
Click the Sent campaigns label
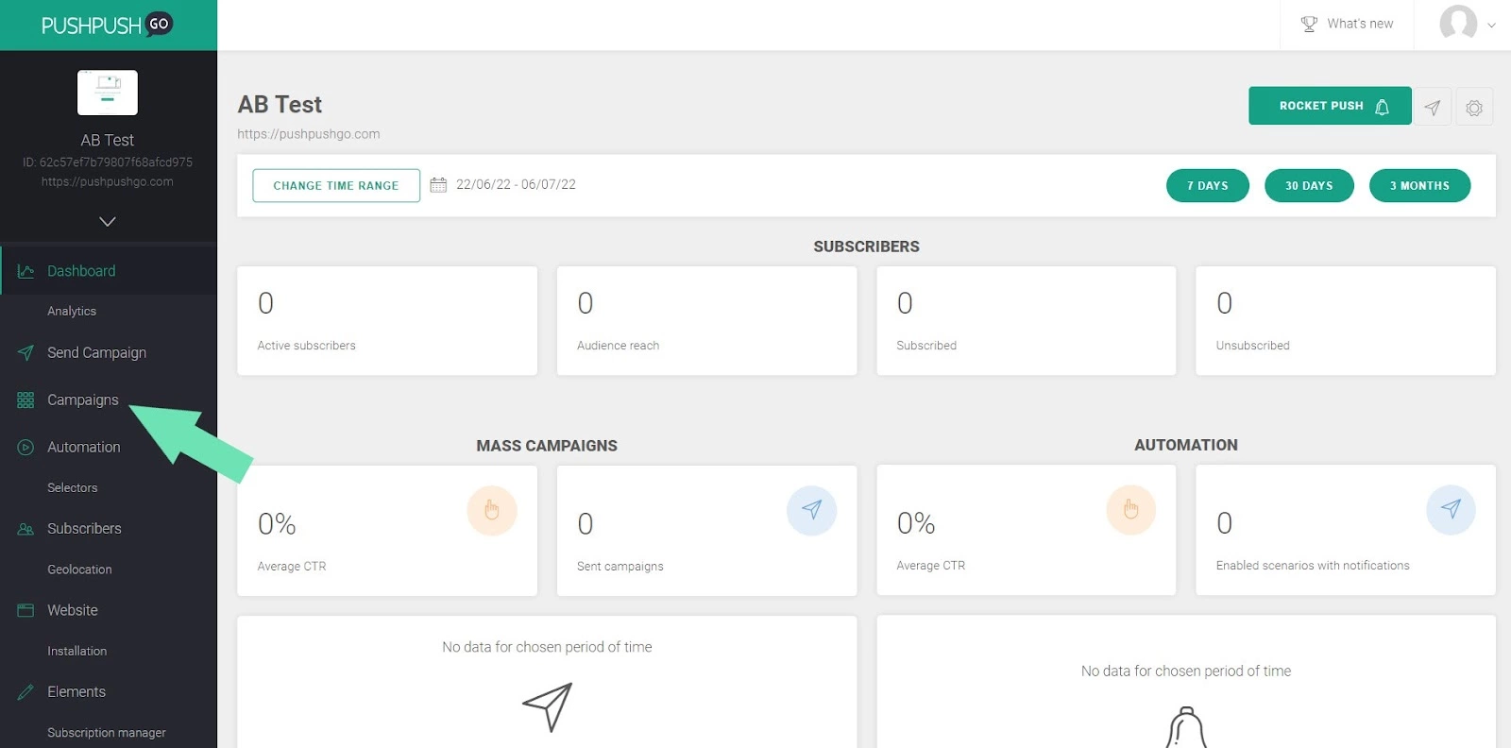pos(620,567)
